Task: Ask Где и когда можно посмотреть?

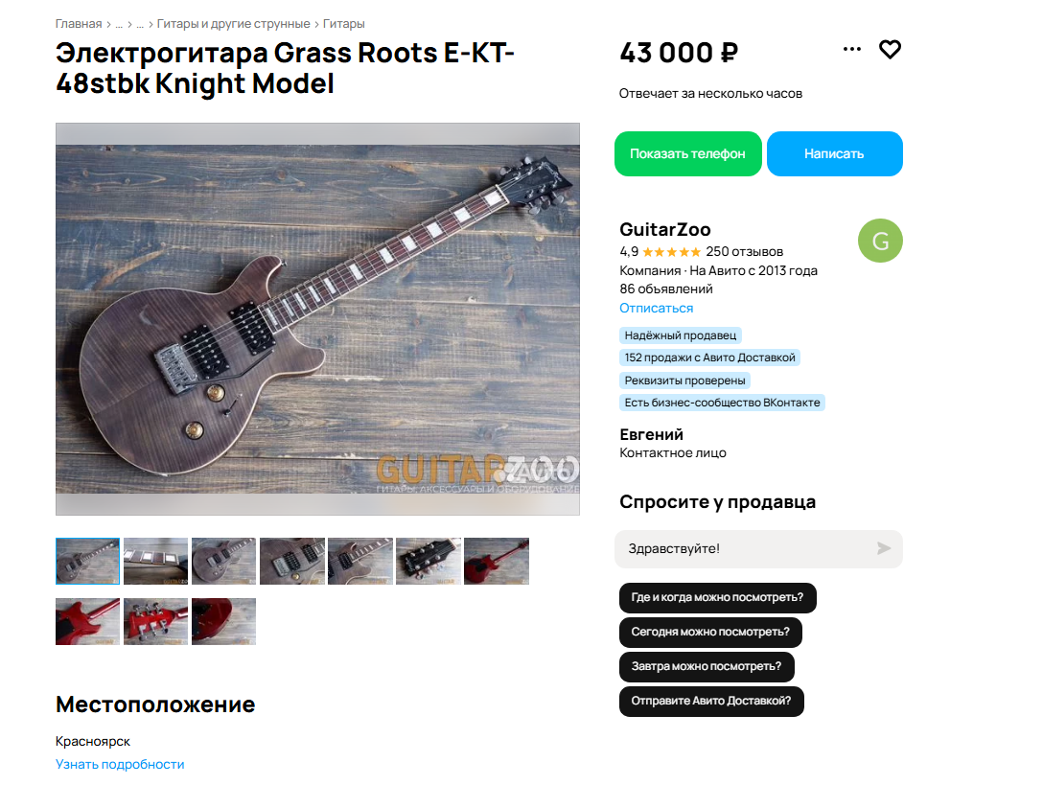Action: point(717,597)
